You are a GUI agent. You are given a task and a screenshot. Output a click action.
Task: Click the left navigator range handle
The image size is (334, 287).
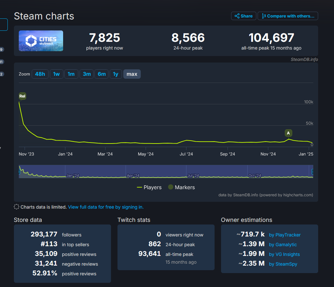pyautogui.click(x=19, y=172)
